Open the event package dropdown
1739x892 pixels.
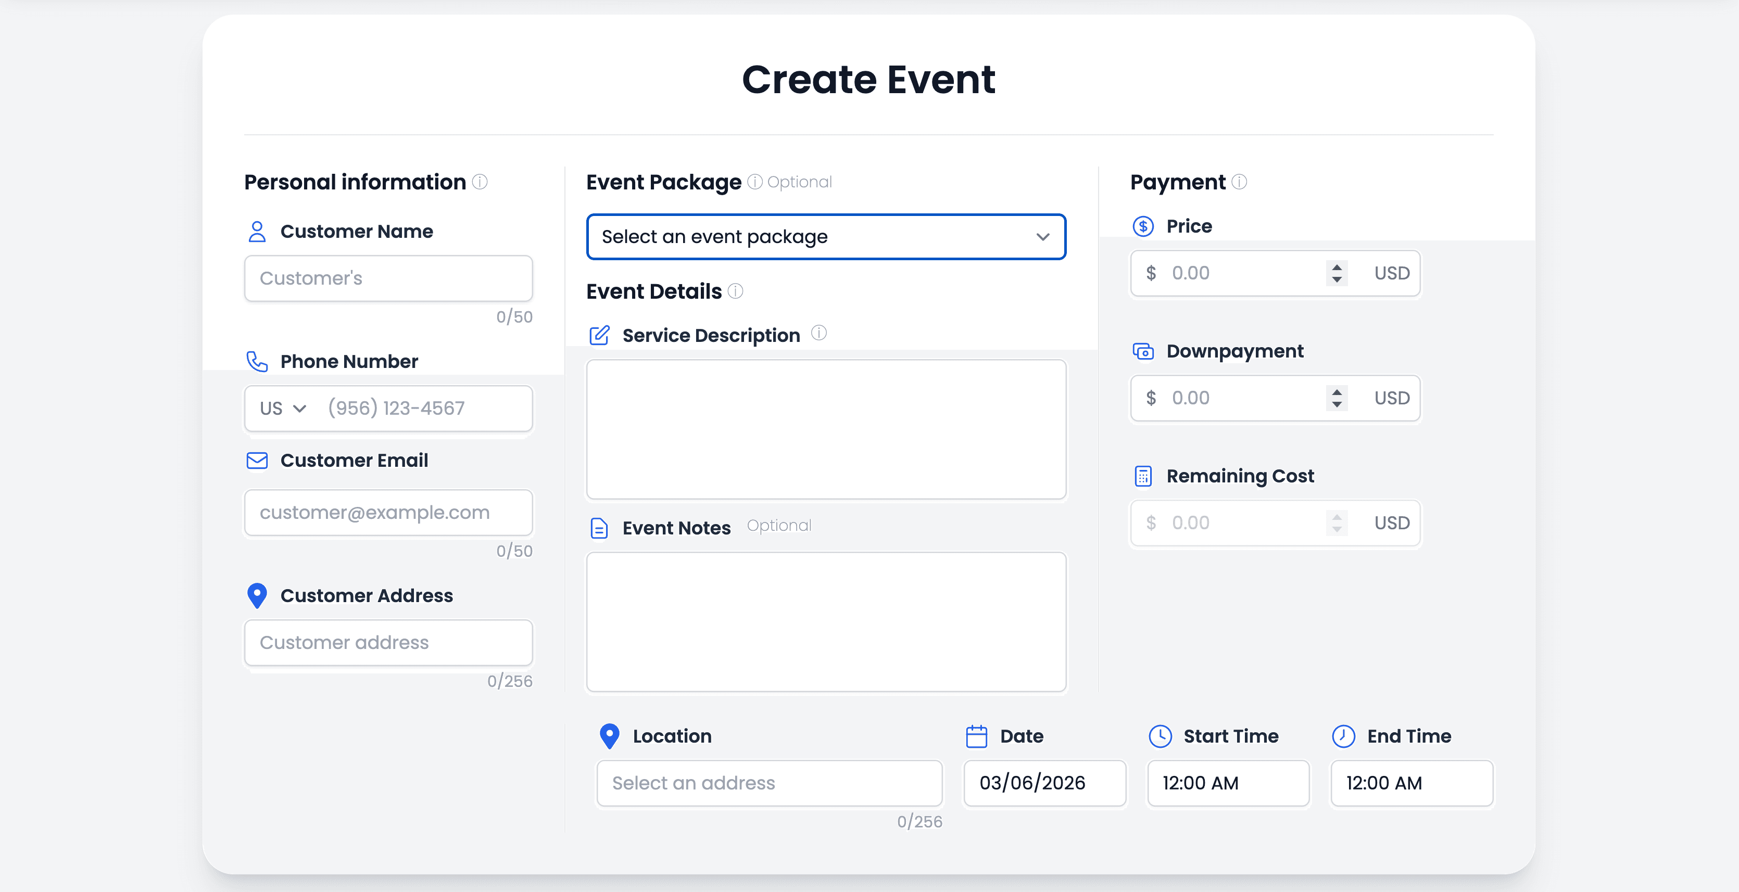826,237
